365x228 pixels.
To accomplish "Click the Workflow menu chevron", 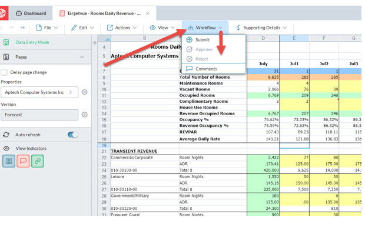I will tap(220, 28).
